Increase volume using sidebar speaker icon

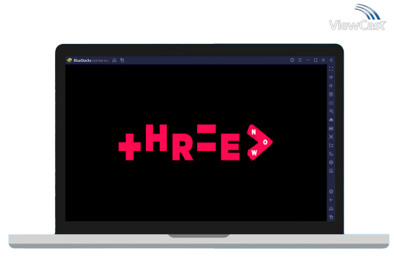pos(331,77)
